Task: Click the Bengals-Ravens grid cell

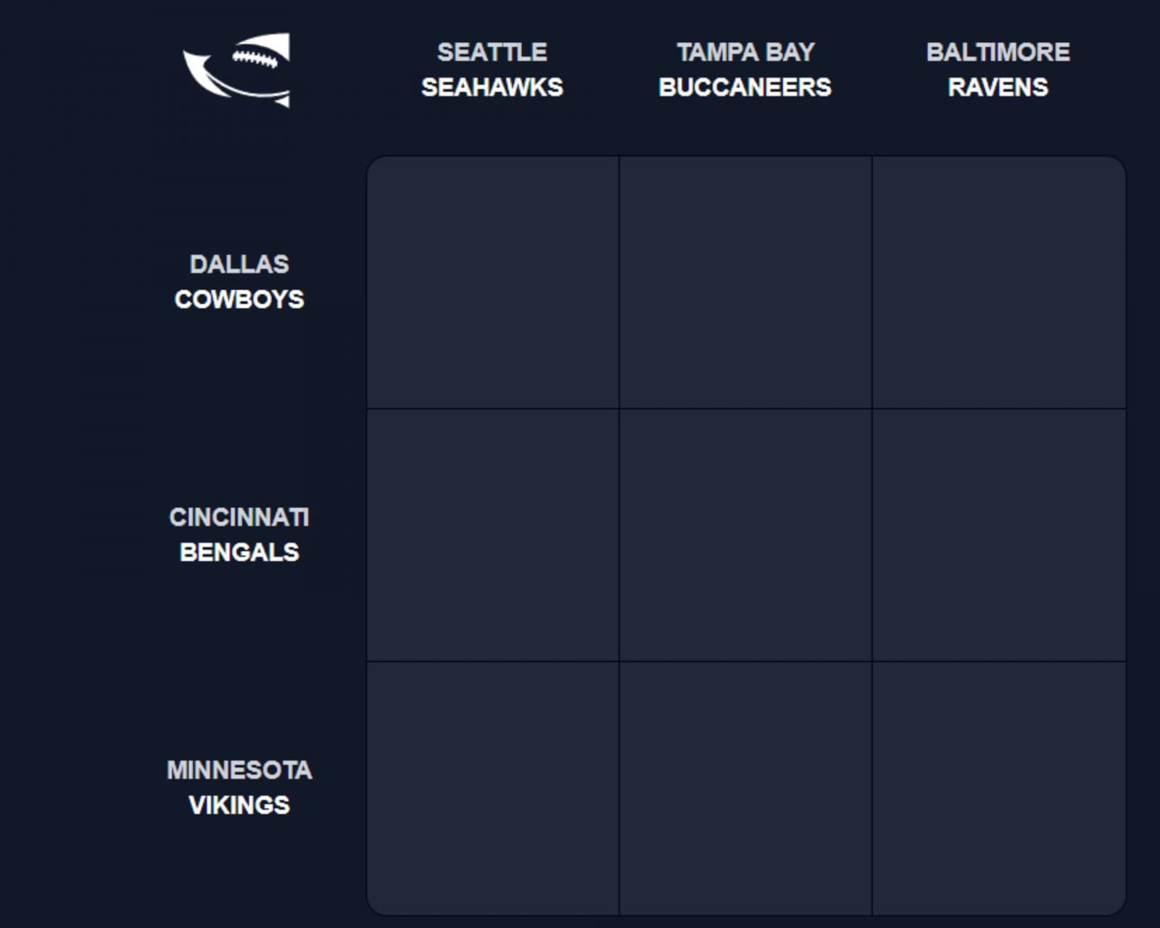Action: click(998, 535)
